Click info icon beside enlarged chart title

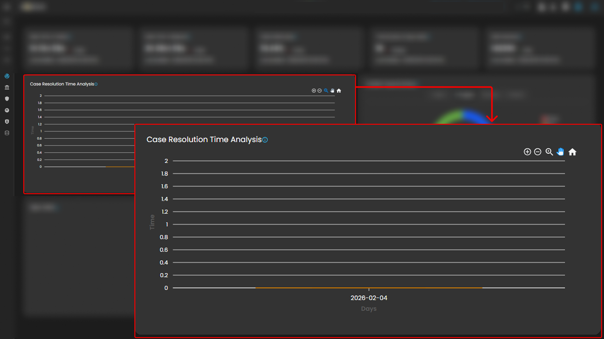[265, 140]
